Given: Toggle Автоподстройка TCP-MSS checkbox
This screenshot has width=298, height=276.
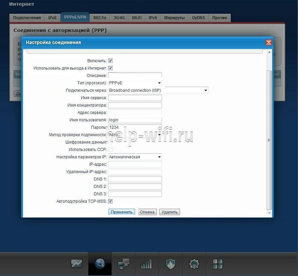Looking at the screenshot, I should (x=110, y=201).
